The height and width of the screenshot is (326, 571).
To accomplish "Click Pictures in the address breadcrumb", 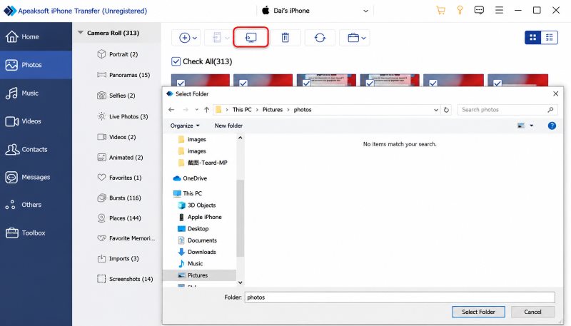I will coord(273,110).
